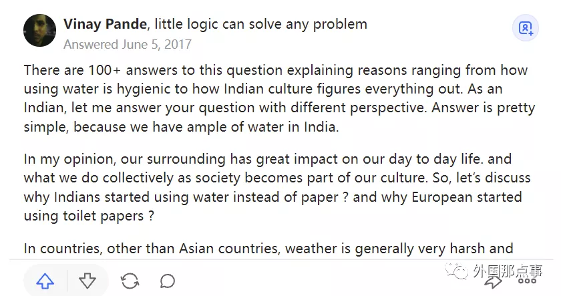Click the author name Vinay Pande
This screenshot has width=561, height=296.
click(104, 25)
